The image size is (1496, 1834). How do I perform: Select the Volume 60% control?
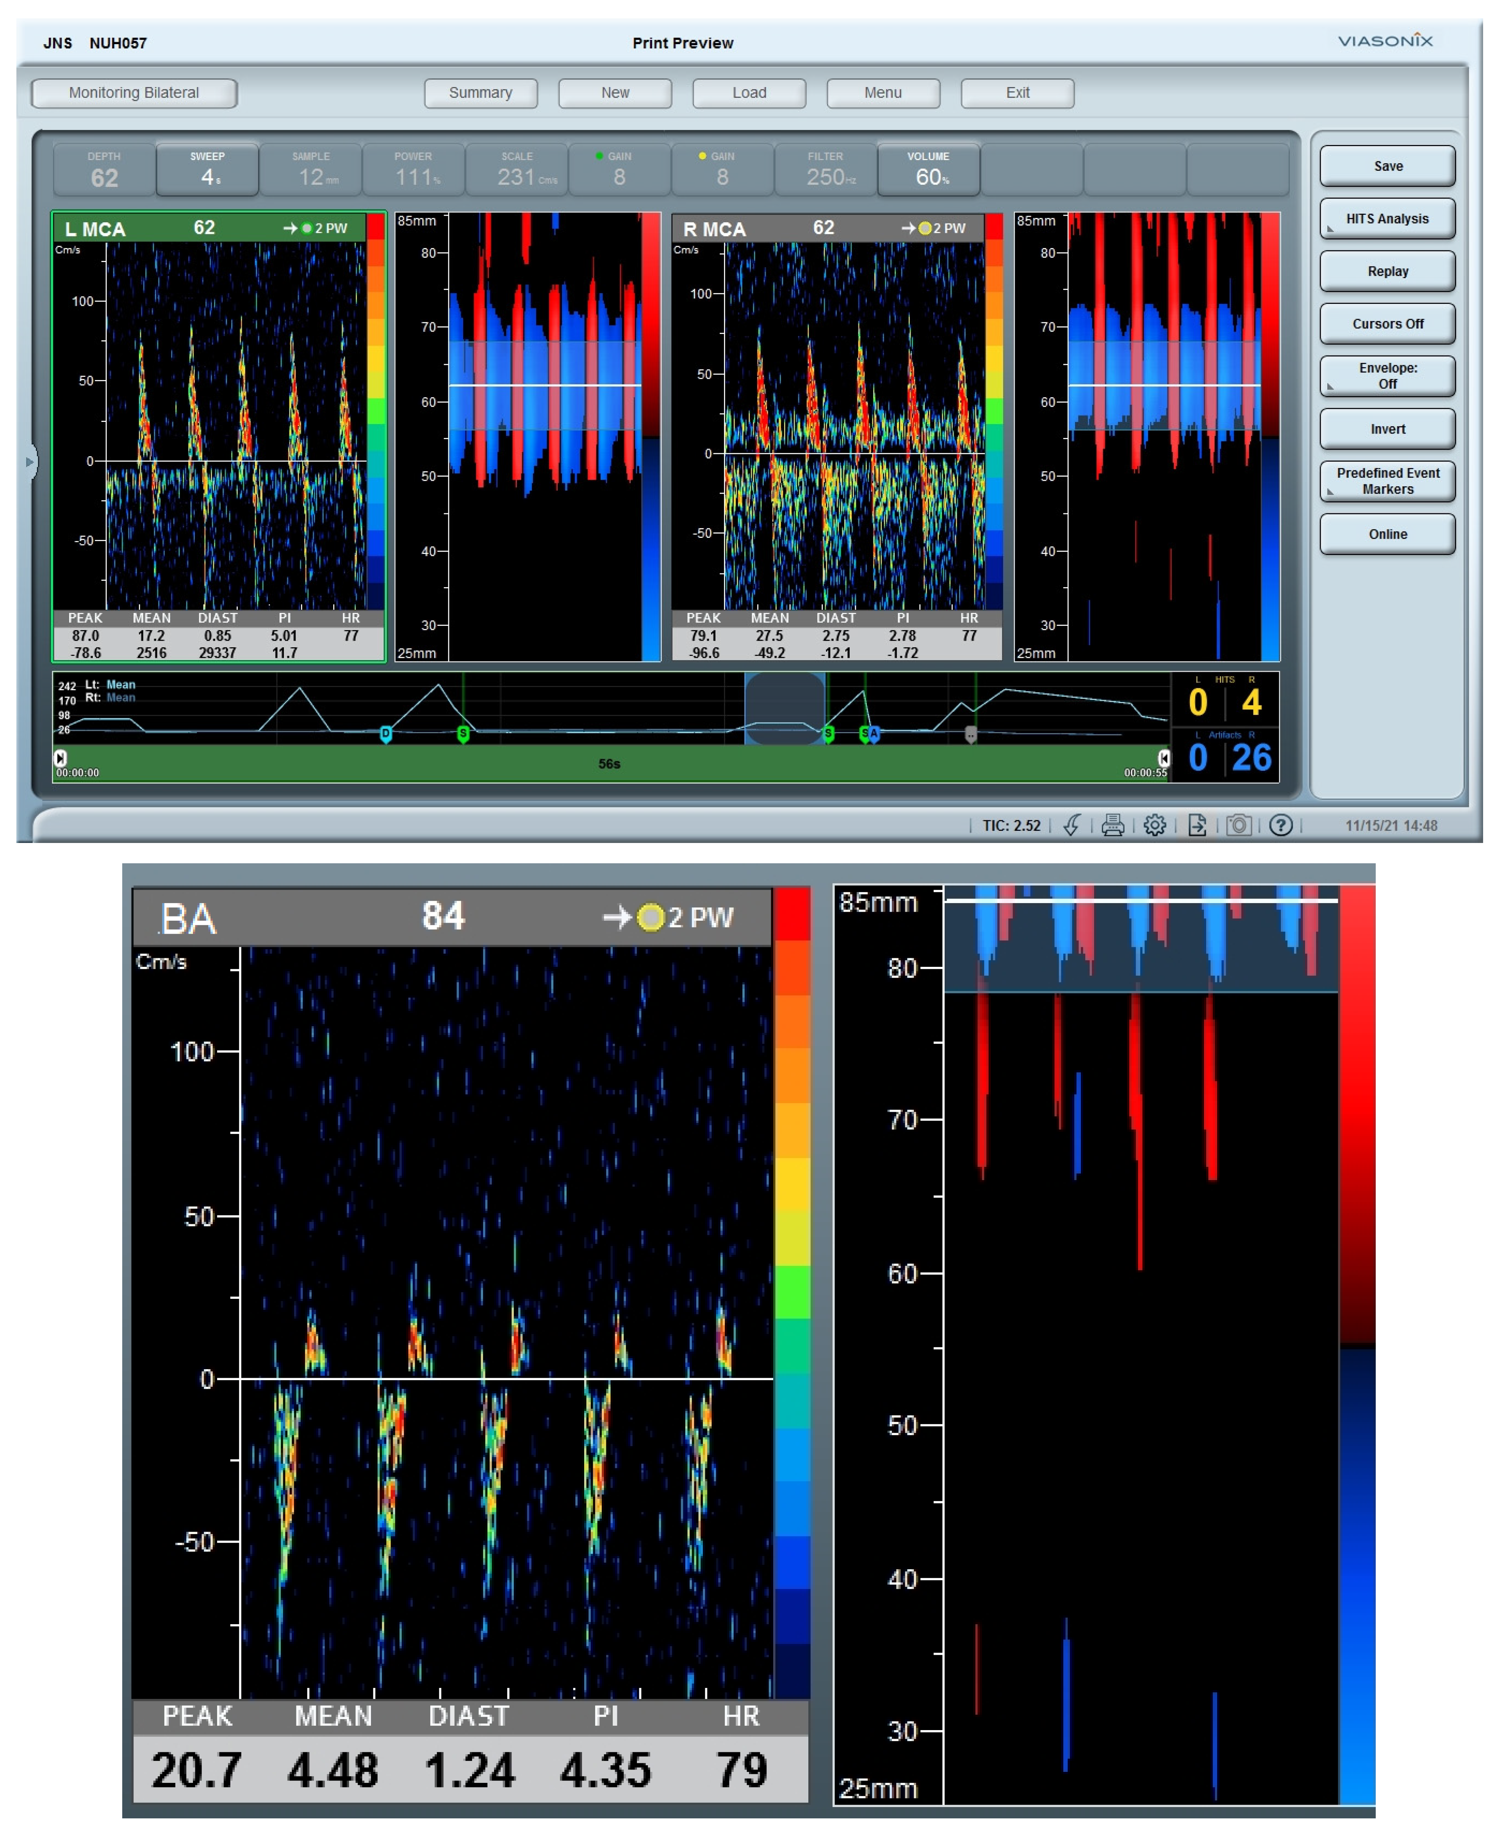pyautogui.click(x=928, y=170)
